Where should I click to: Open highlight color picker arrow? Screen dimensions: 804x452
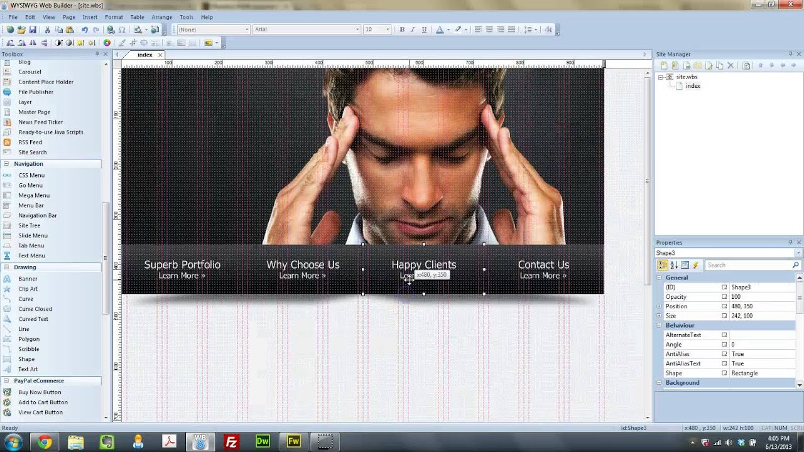click(465, 30)
